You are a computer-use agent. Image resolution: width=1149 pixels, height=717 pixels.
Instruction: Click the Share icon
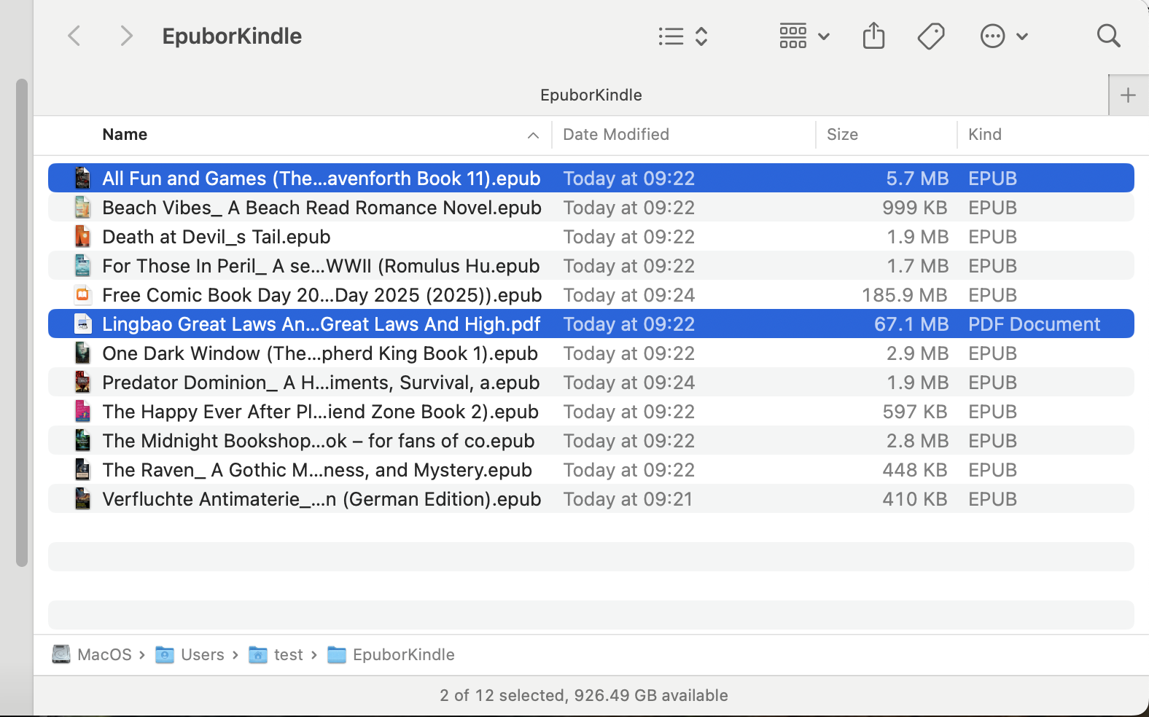(x=873, y=36)
